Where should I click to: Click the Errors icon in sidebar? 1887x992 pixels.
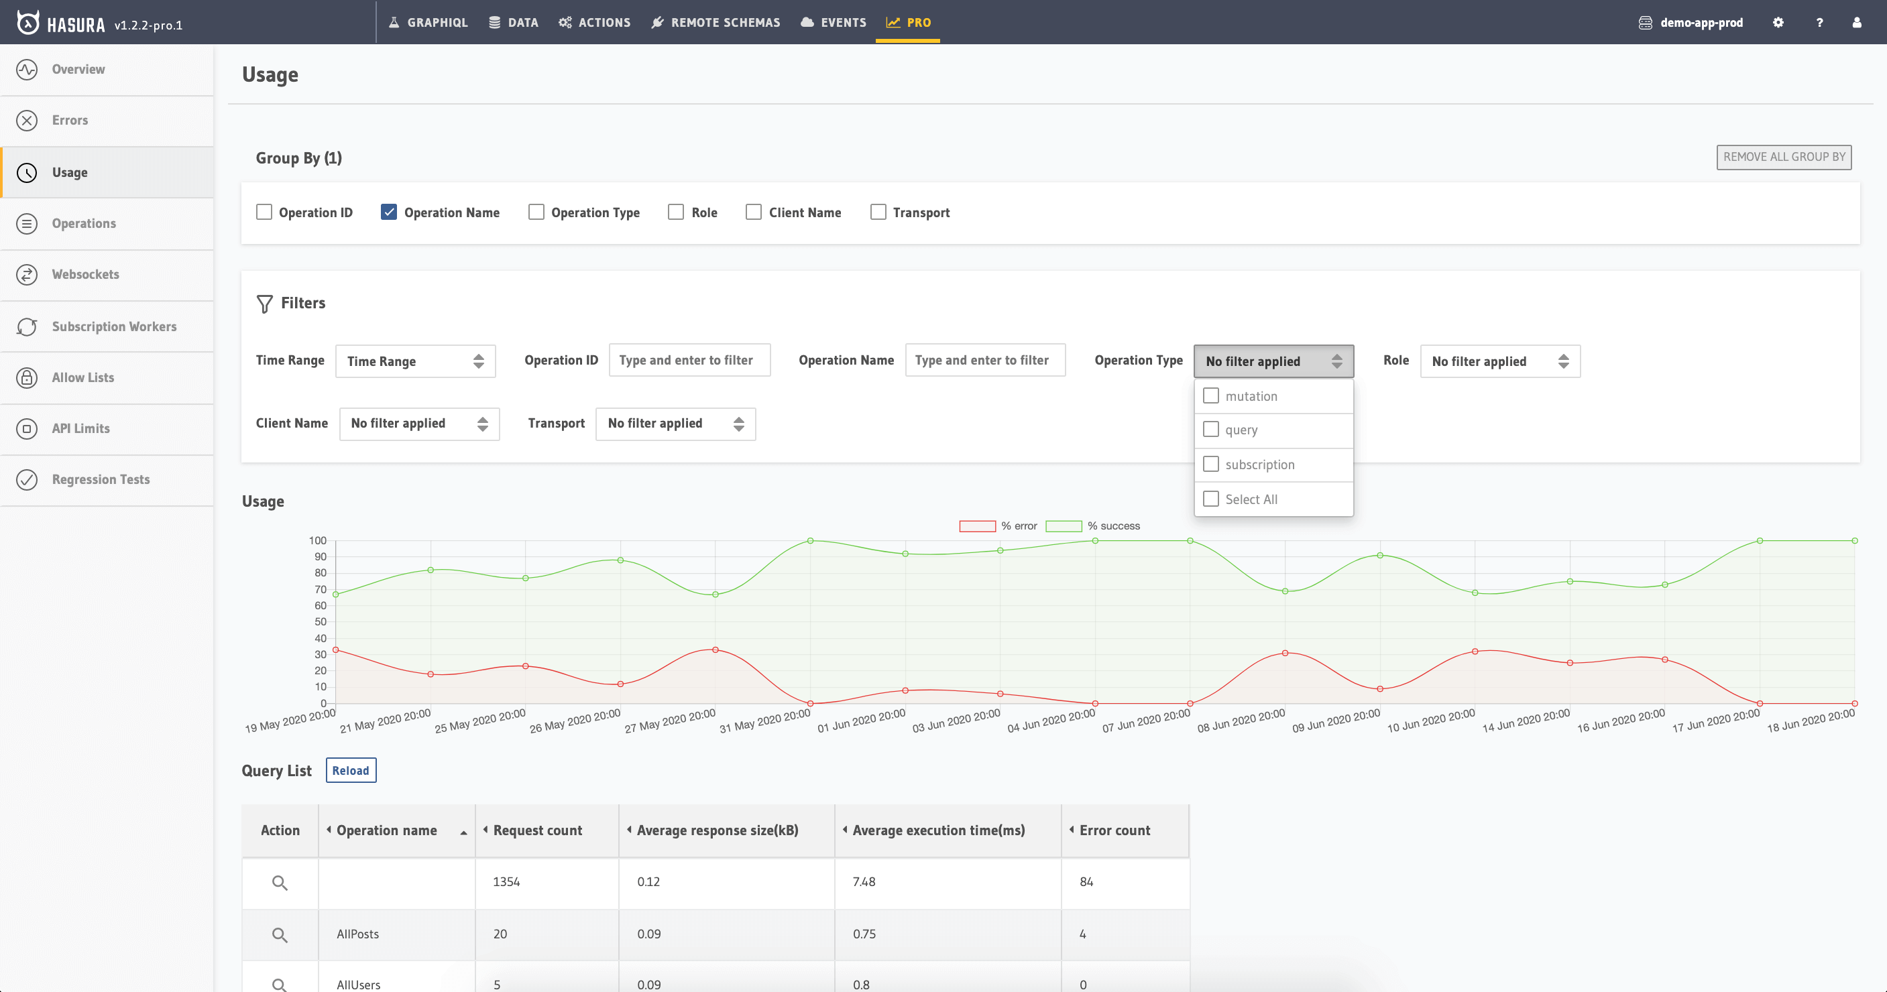pyautogui.click(x=27, y=120)
